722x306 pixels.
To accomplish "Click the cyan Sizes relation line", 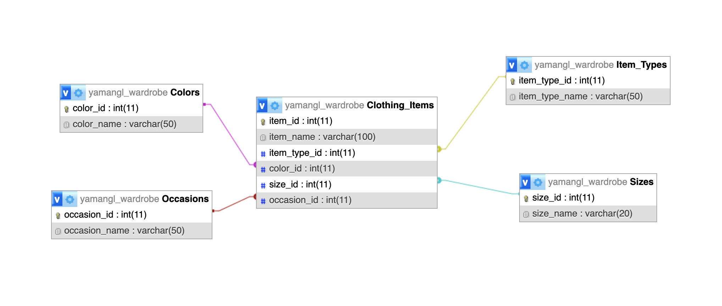I will point(479,187).
